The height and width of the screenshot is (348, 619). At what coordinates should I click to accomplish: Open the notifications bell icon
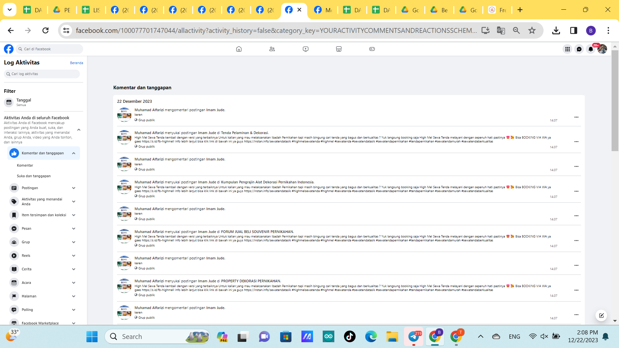coord(590,49)
